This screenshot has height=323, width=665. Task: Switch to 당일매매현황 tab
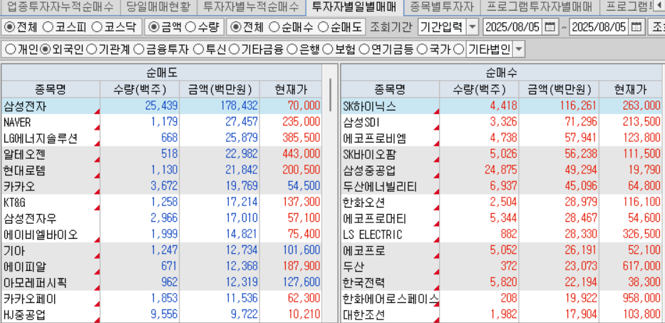pyautogui.click(x=159, y=6)
